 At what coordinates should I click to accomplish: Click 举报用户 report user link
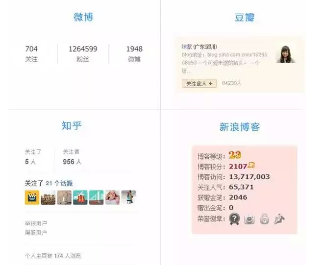36,223
